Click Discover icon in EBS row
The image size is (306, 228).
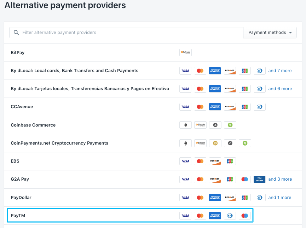point(215,161)
